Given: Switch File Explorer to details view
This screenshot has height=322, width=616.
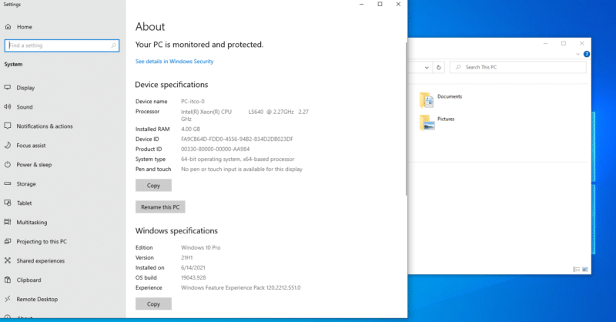Looking at the screenshot, I should point(576,269).
